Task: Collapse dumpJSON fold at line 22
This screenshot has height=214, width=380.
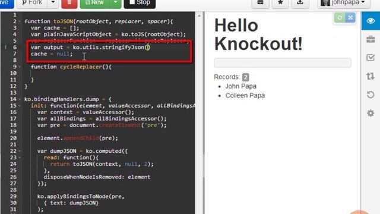Action: [x=20, y=151]
